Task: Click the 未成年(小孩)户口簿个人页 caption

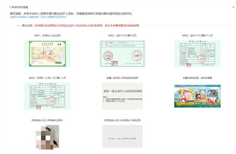Action: 47,78
